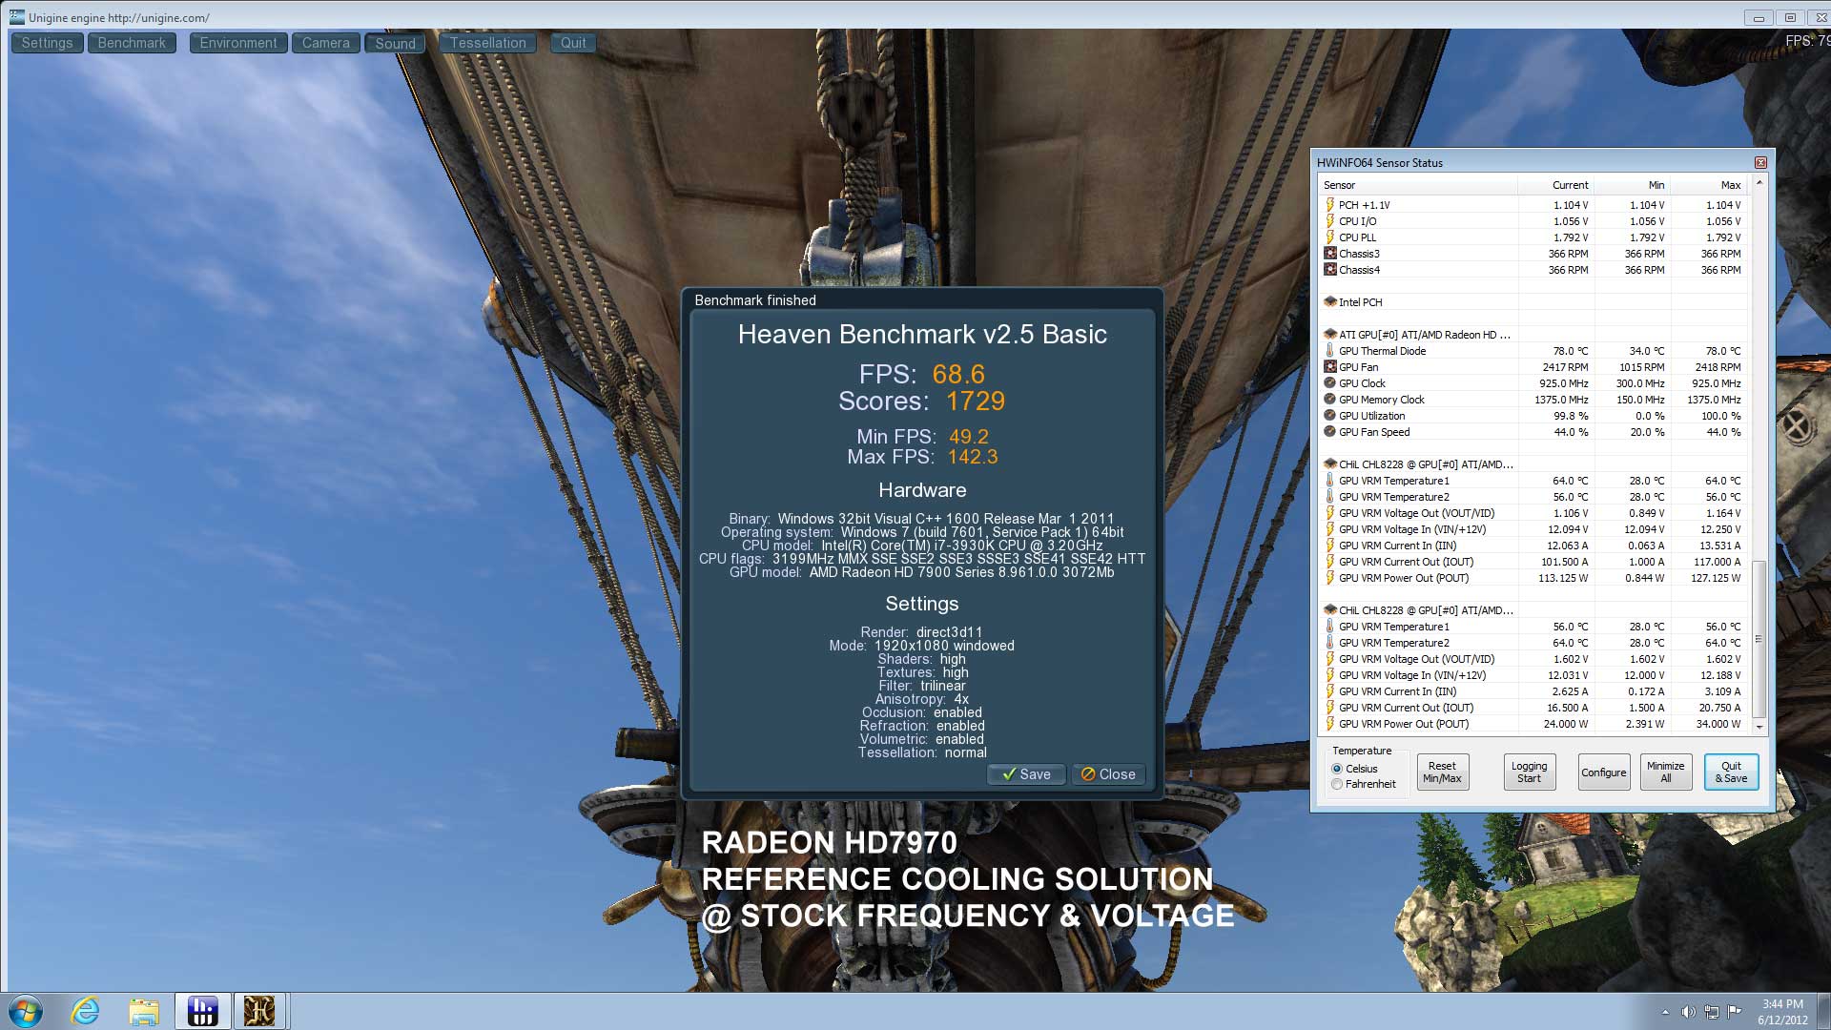This screenshot has height=1030, width=1831.
Task: Click Quit & Save in HWiNFO64
Action: (x=1731, y=772)
